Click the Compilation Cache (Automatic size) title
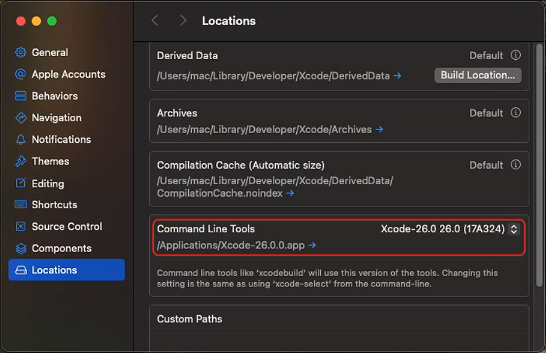Viewport: 546px width, 353px height. tap(241, 165)
